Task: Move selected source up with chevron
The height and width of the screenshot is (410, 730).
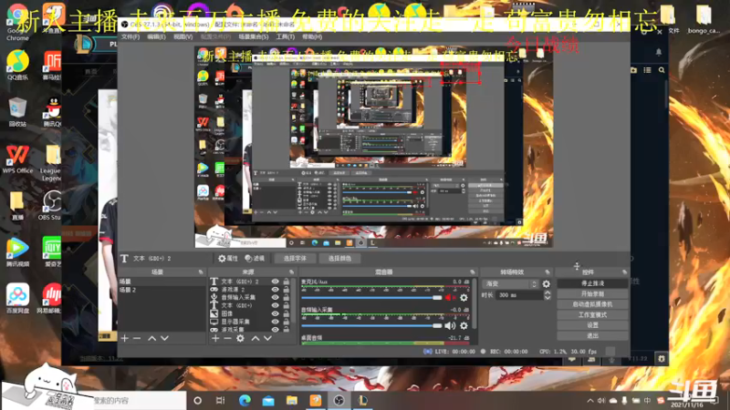Action: [x=255, y=338]
